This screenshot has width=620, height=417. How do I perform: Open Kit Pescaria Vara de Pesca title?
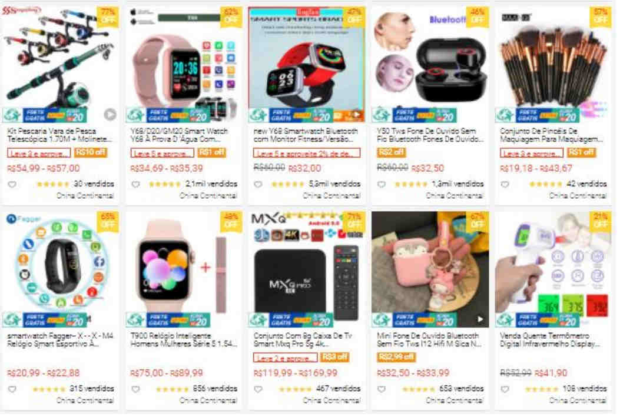(x=59, y=135)
